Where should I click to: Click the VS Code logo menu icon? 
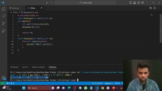click(x=3, y=3)
